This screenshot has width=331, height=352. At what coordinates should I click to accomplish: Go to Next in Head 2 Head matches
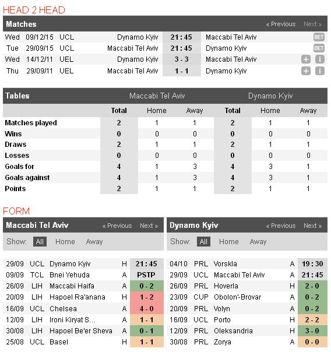[x=312, y=24]
